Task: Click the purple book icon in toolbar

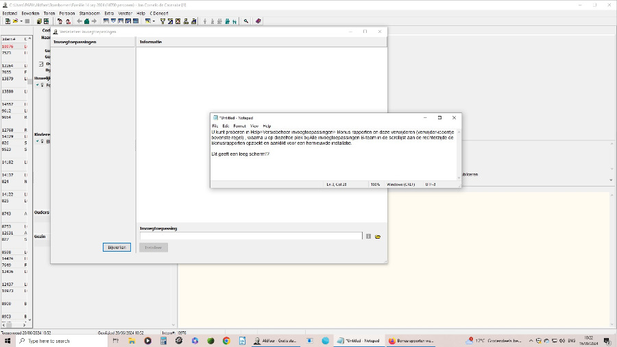Action: 258,21
